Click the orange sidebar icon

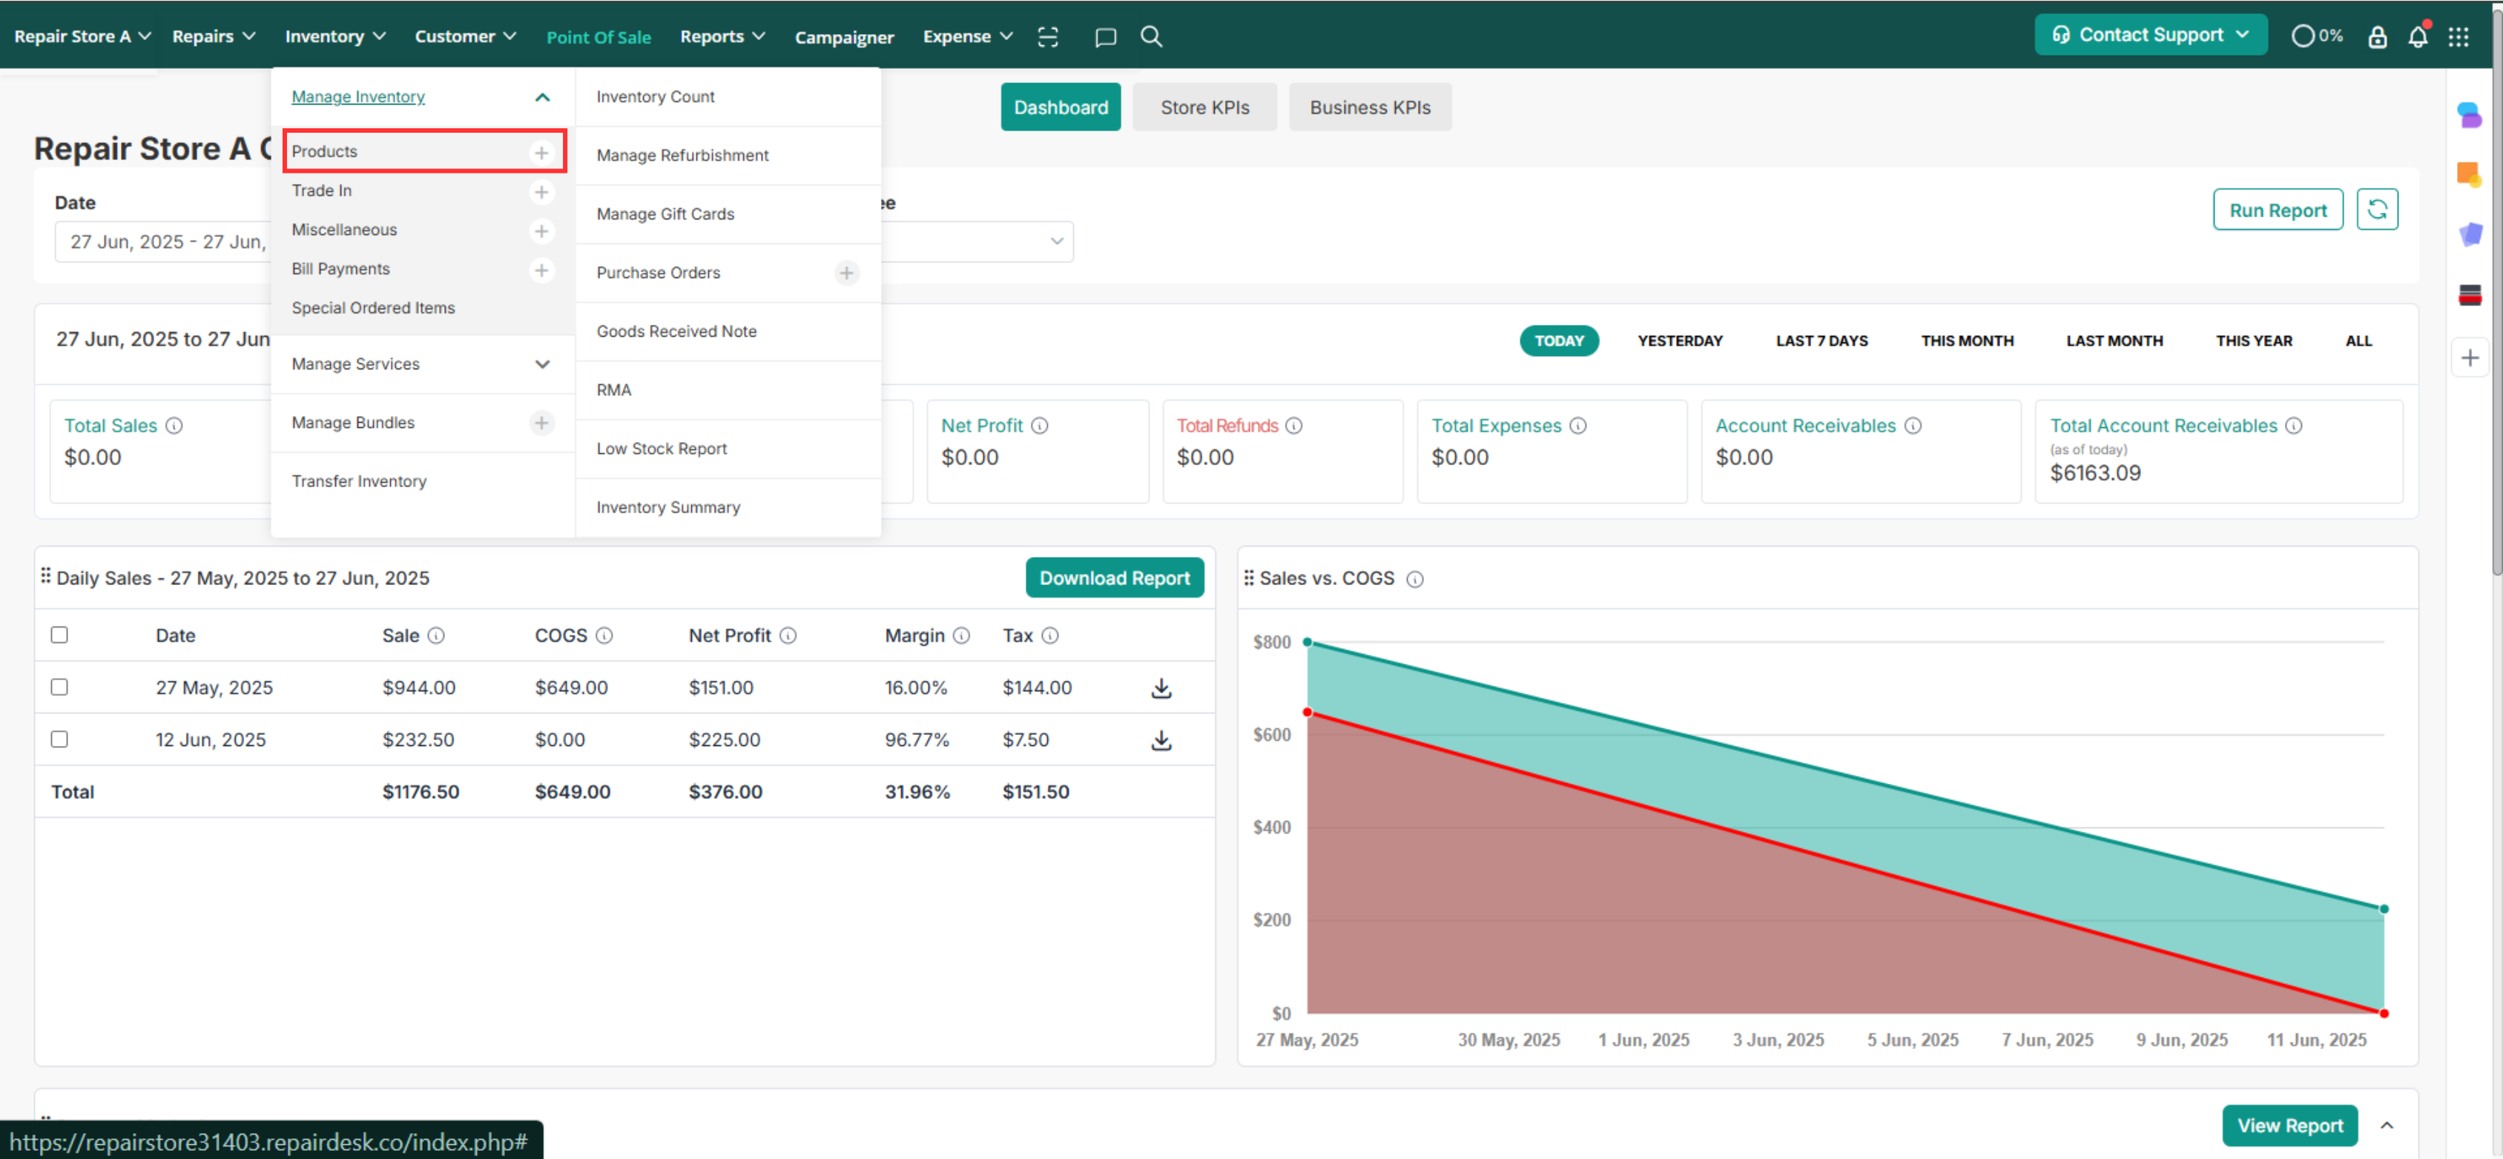(x=2469, y=175)
